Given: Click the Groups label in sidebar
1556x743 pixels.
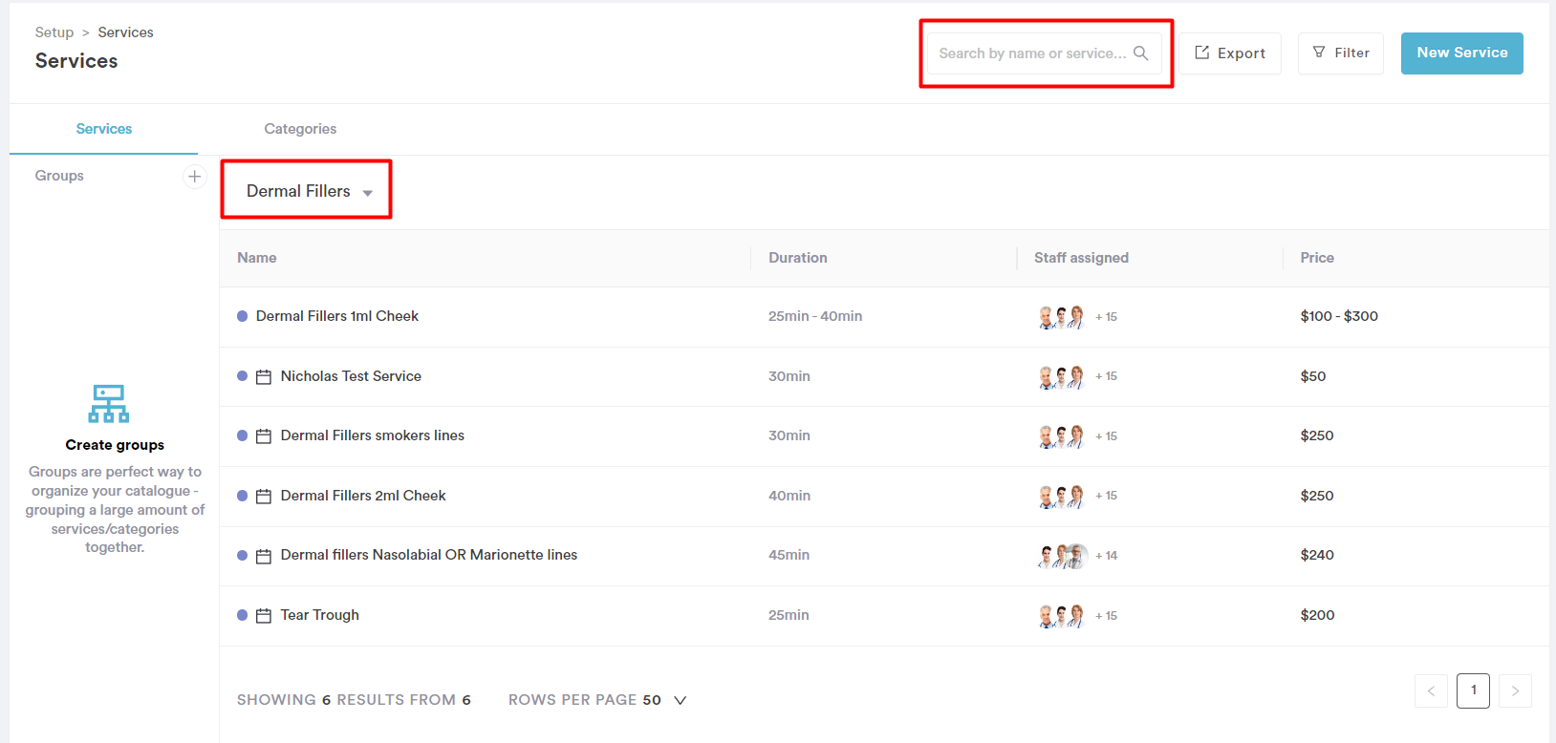Looking at the screenshot, I should (59, 176).
